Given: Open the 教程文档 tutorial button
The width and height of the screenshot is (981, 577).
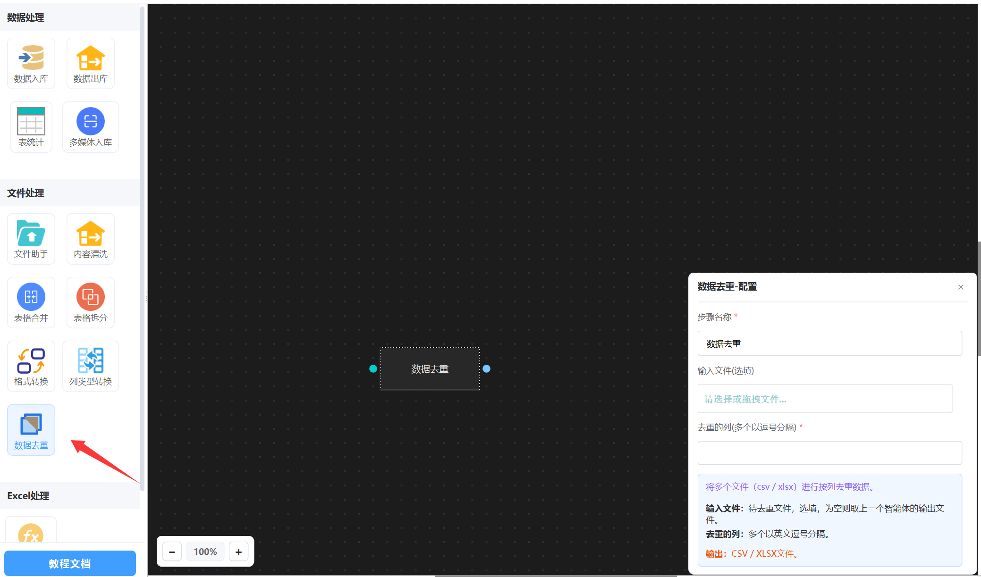Looking at the screenshot, I should click(x=70, y=563).
